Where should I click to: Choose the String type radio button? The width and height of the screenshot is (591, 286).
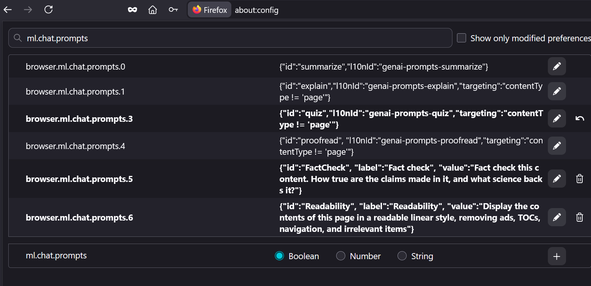(402, 256)
